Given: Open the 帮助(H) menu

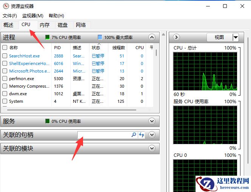Looking at the screenshot, I should point(56,16).
